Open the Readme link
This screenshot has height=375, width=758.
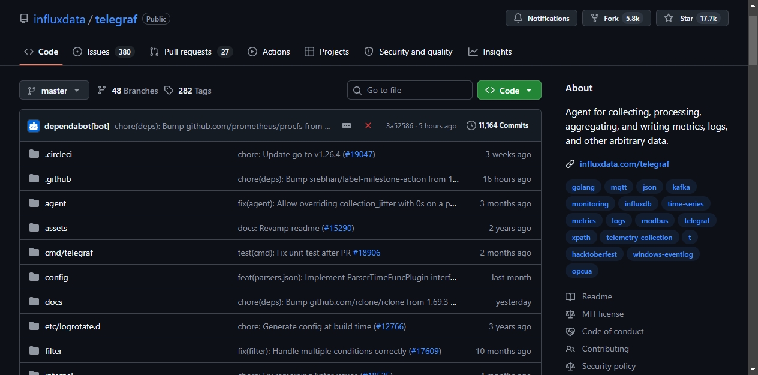(x=589, y=296)
